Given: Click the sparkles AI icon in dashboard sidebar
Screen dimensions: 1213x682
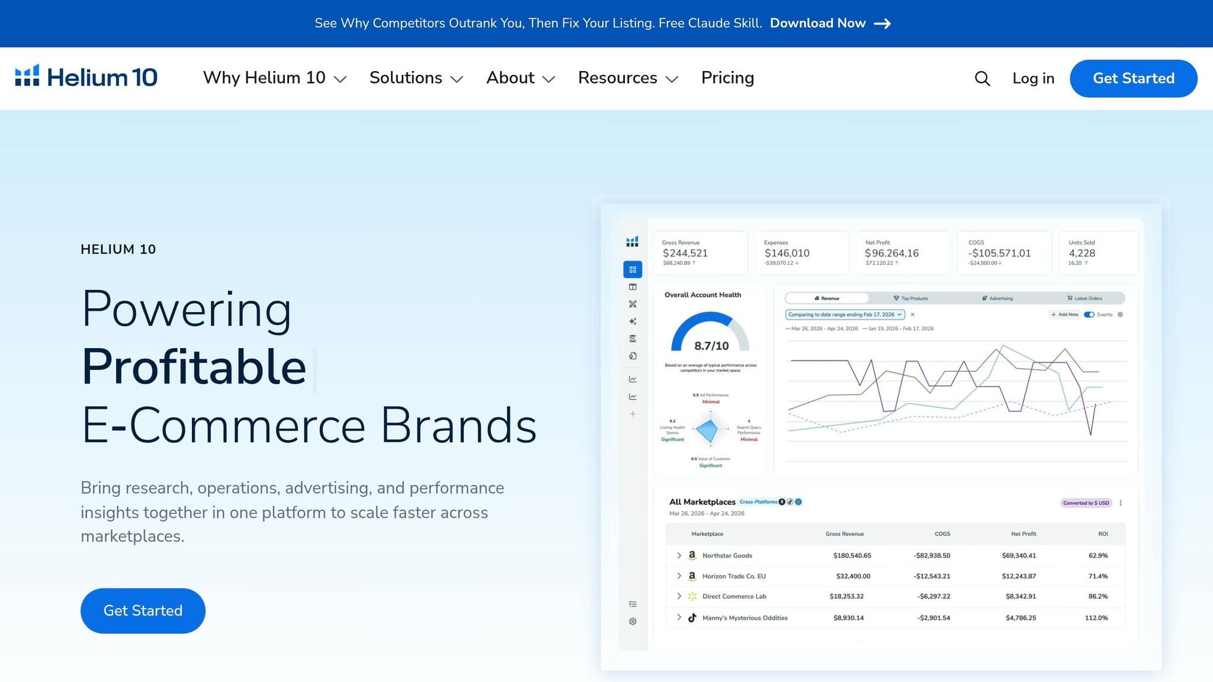Looking at the screenshot, I should tap(633, 321).
